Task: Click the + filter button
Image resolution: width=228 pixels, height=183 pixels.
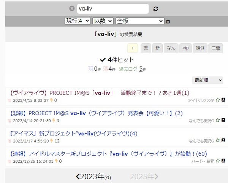Action: point(133,48)
